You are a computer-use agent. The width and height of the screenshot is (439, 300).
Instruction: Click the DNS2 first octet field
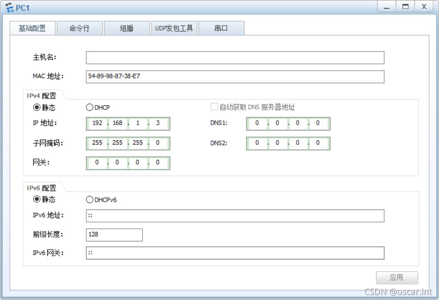tap(257, 143)
